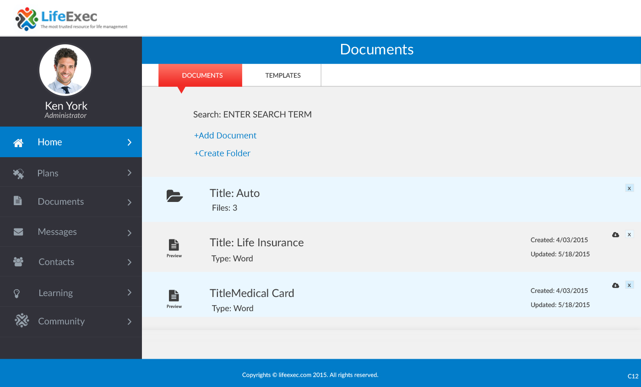Click the Learning lightbulb icon

[x=17, y=293]
